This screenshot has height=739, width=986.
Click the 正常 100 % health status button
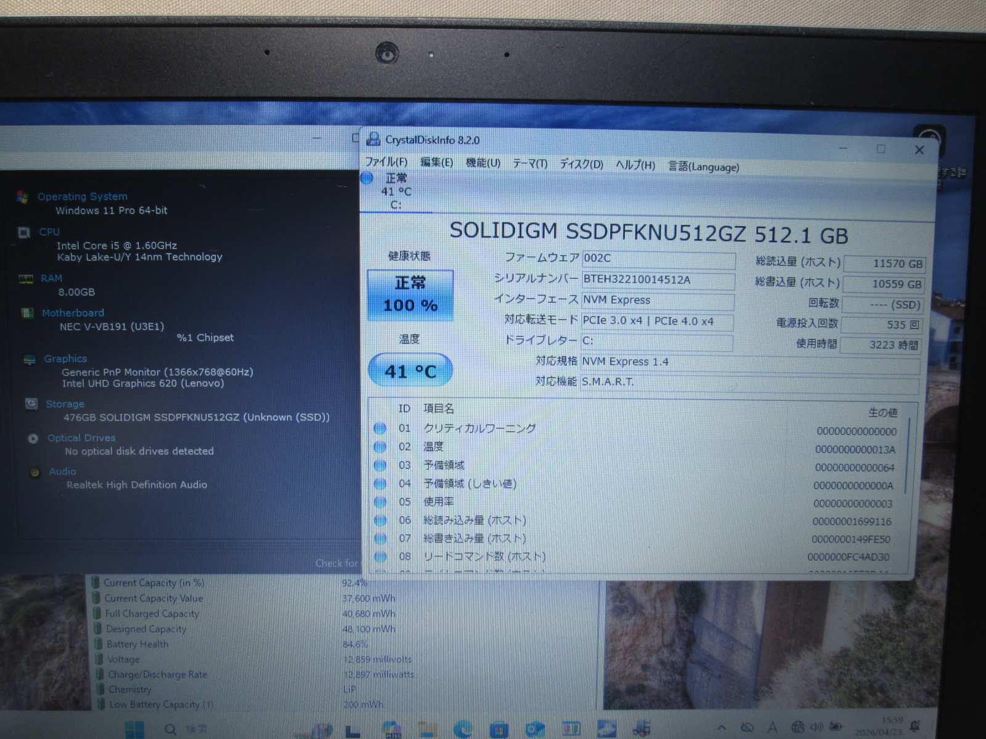(x=410, y=296)
